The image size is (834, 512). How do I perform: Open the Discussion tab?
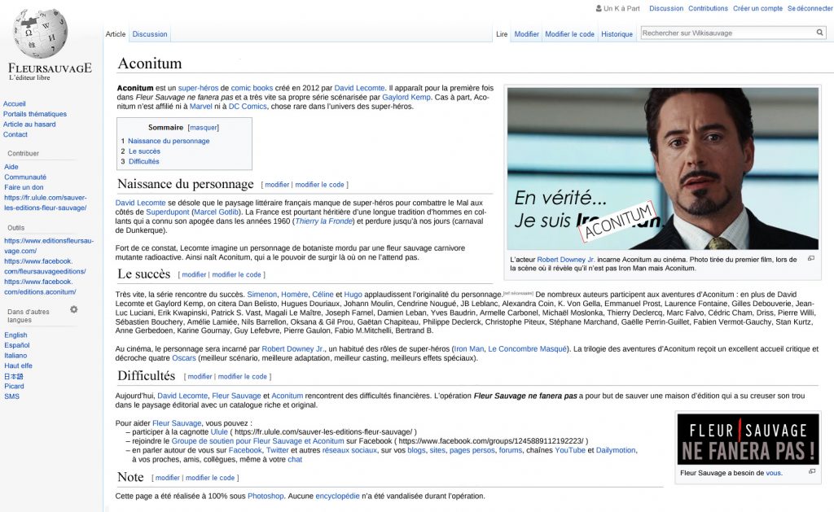coord(150,34)
